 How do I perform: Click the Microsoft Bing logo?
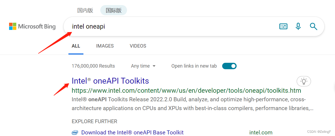pos(32,26)
